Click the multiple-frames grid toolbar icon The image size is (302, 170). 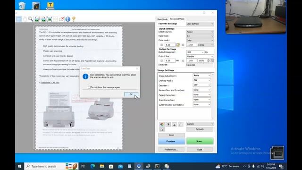pos(56,19)
